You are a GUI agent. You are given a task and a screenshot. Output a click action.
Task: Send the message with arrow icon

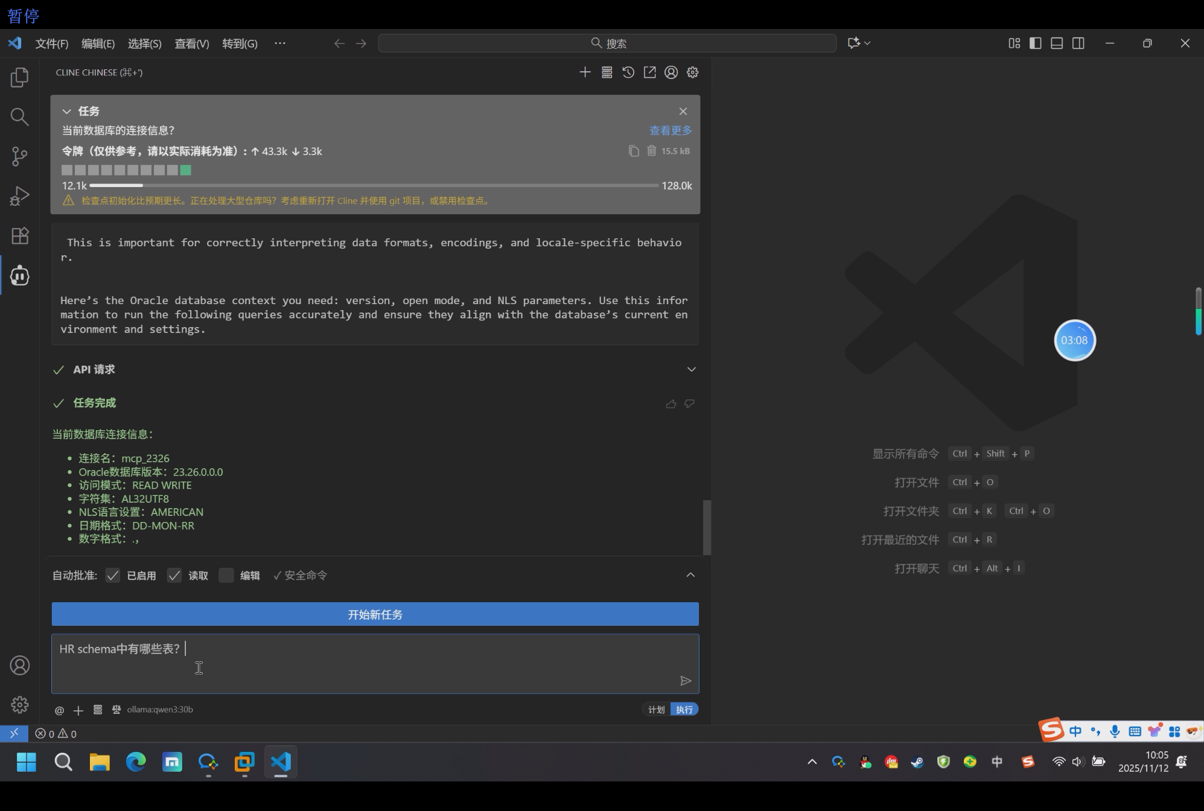coord(685,681)
